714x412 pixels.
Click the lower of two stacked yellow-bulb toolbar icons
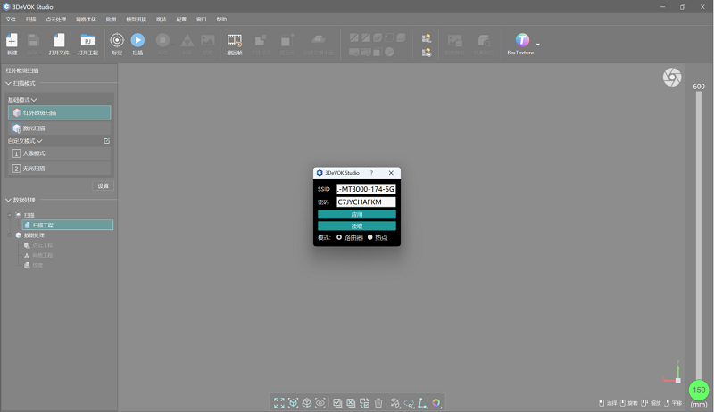pyautogui.click(x=427, y=53)
